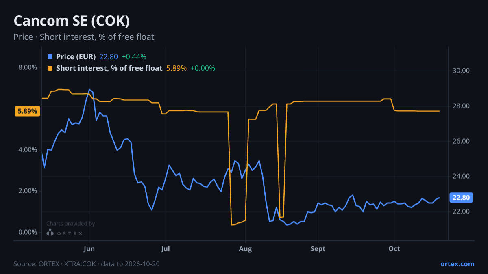
Task: Click the Jul x-axis label
Action: [165, 249]
